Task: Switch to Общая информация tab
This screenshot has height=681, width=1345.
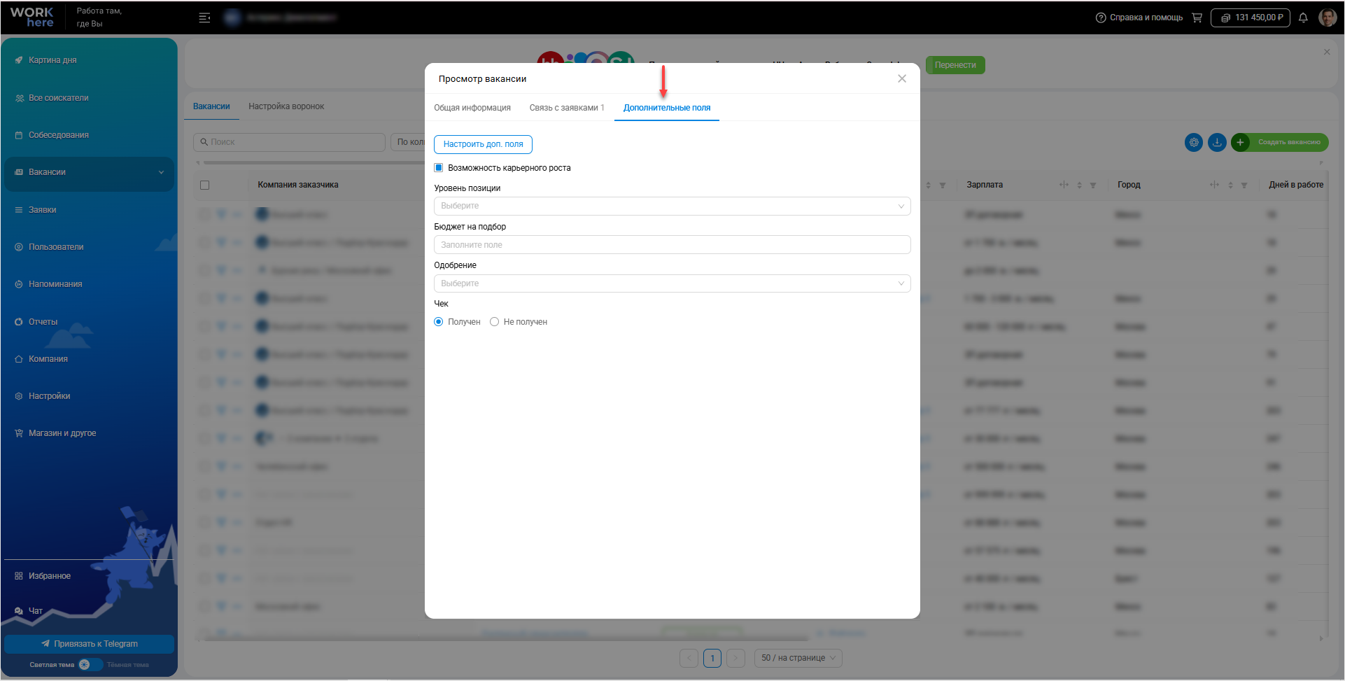Action: (472, 108)
